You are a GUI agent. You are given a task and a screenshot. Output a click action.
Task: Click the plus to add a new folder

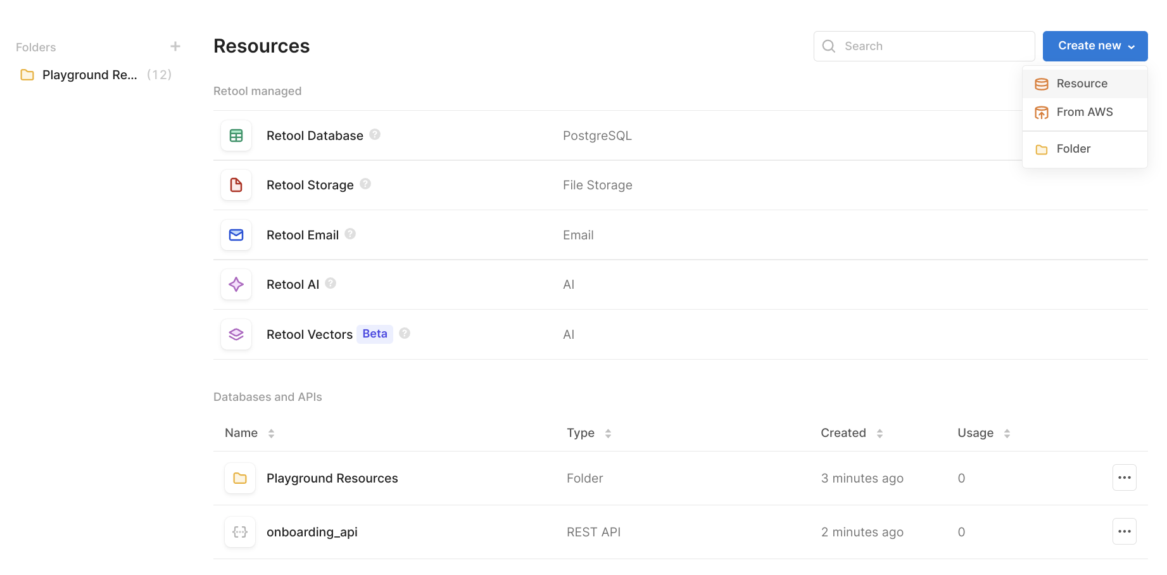(175, 46)
